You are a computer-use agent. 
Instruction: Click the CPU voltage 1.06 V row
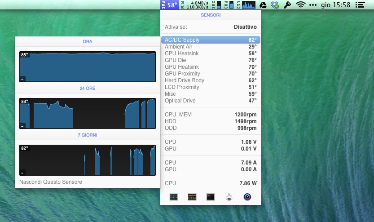pyautogui.click(x=211, y=142)
